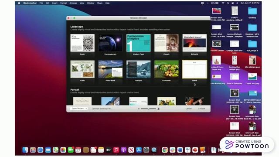Viewport: 279px width, 157px height.
Task: Open the Format menu
Action: tap(63, 3)
